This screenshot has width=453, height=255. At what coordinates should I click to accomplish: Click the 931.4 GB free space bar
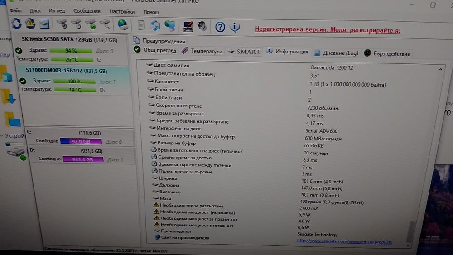pyautogui.click(x=83, y=159)
